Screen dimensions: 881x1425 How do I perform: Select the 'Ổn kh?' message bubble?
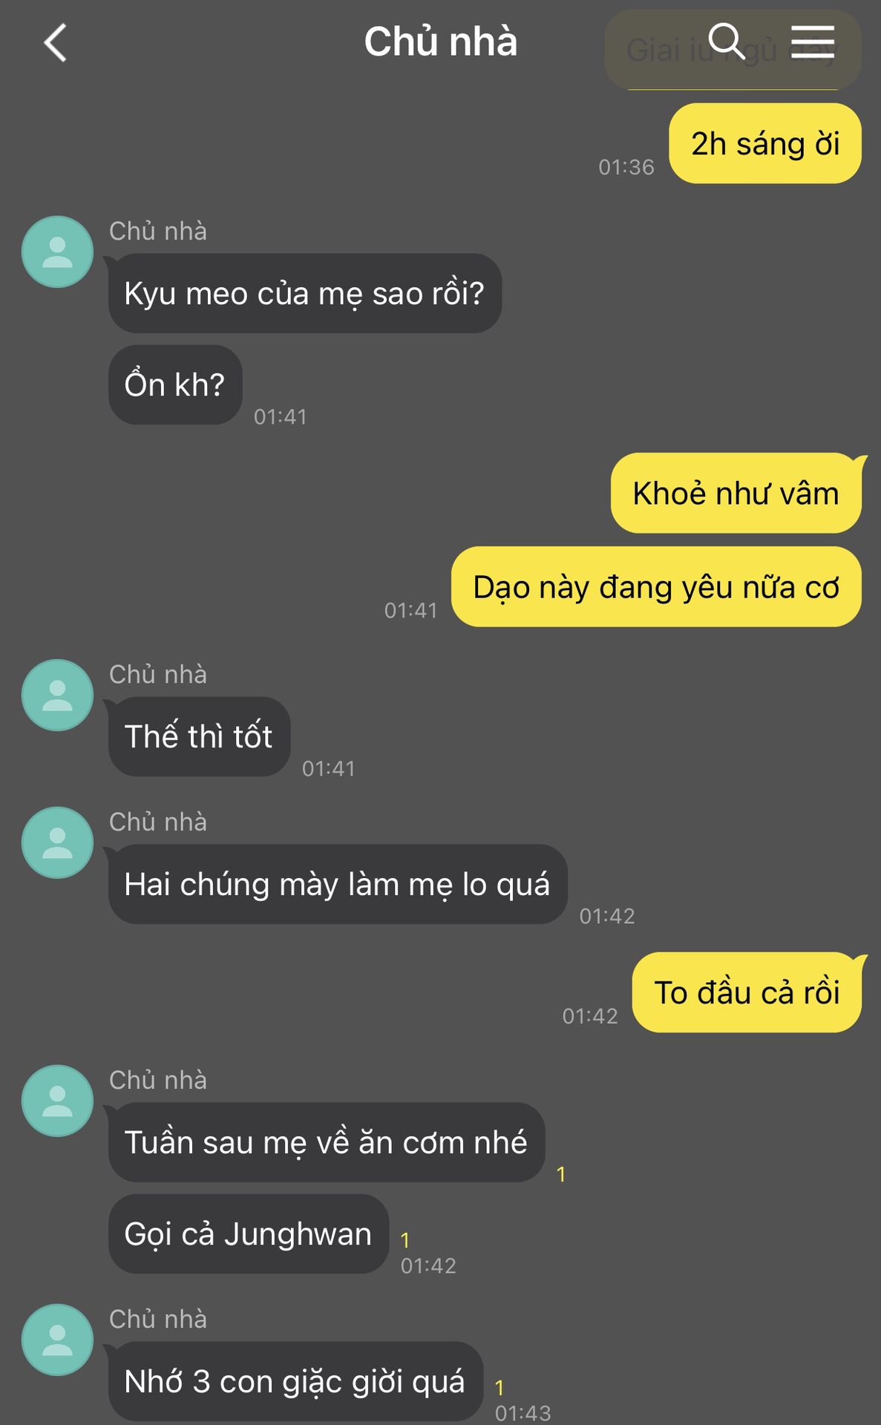[175, 384]
